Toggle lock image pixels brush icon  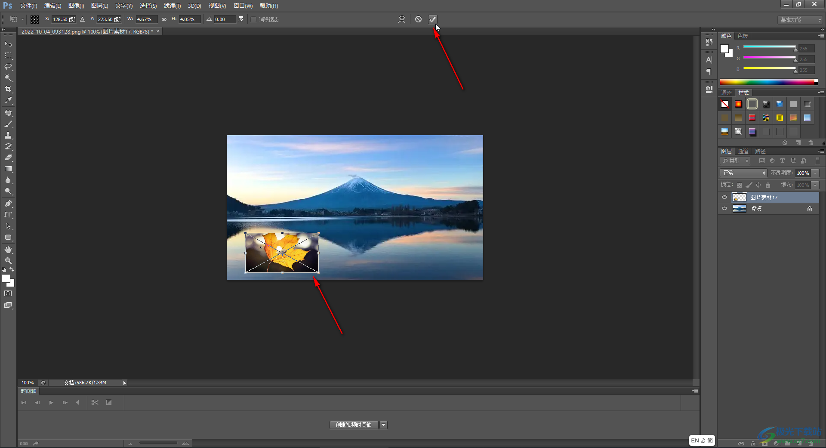[x=749, y=185]
